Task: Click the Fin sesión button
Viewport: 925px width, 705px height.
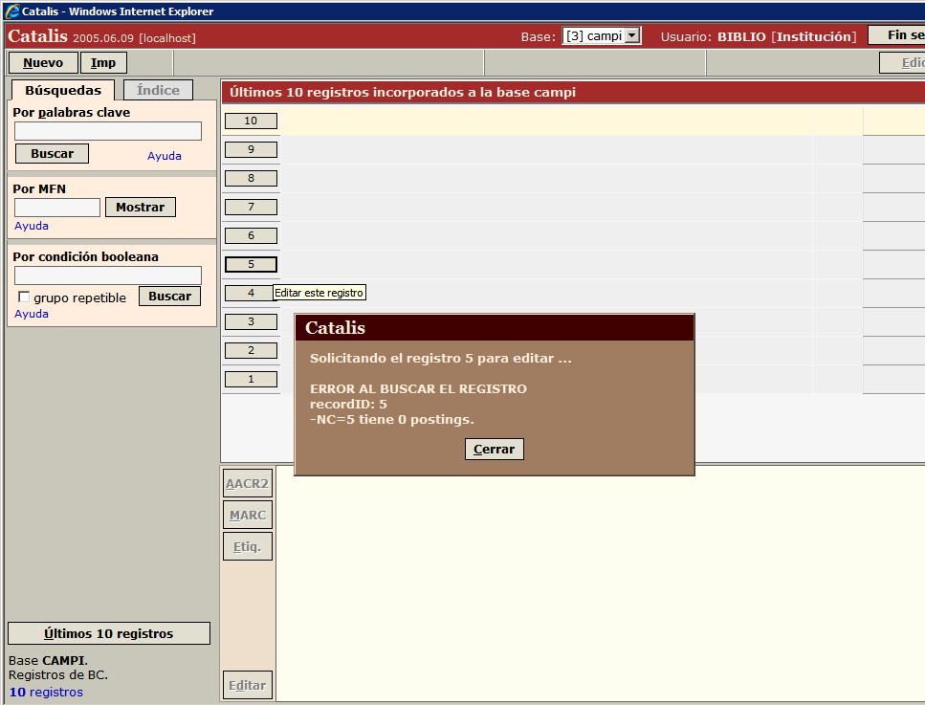Action: coord(896,35)
